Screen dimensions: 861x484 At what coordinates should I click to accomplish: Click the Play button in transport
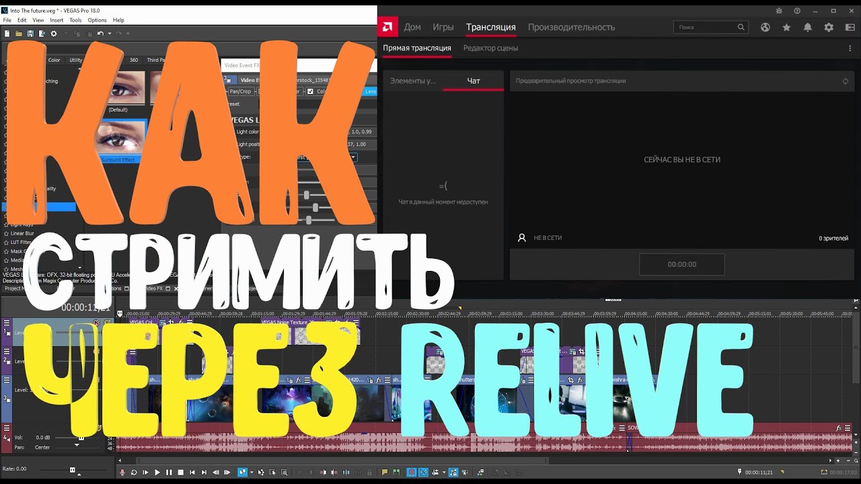(157, 473)
